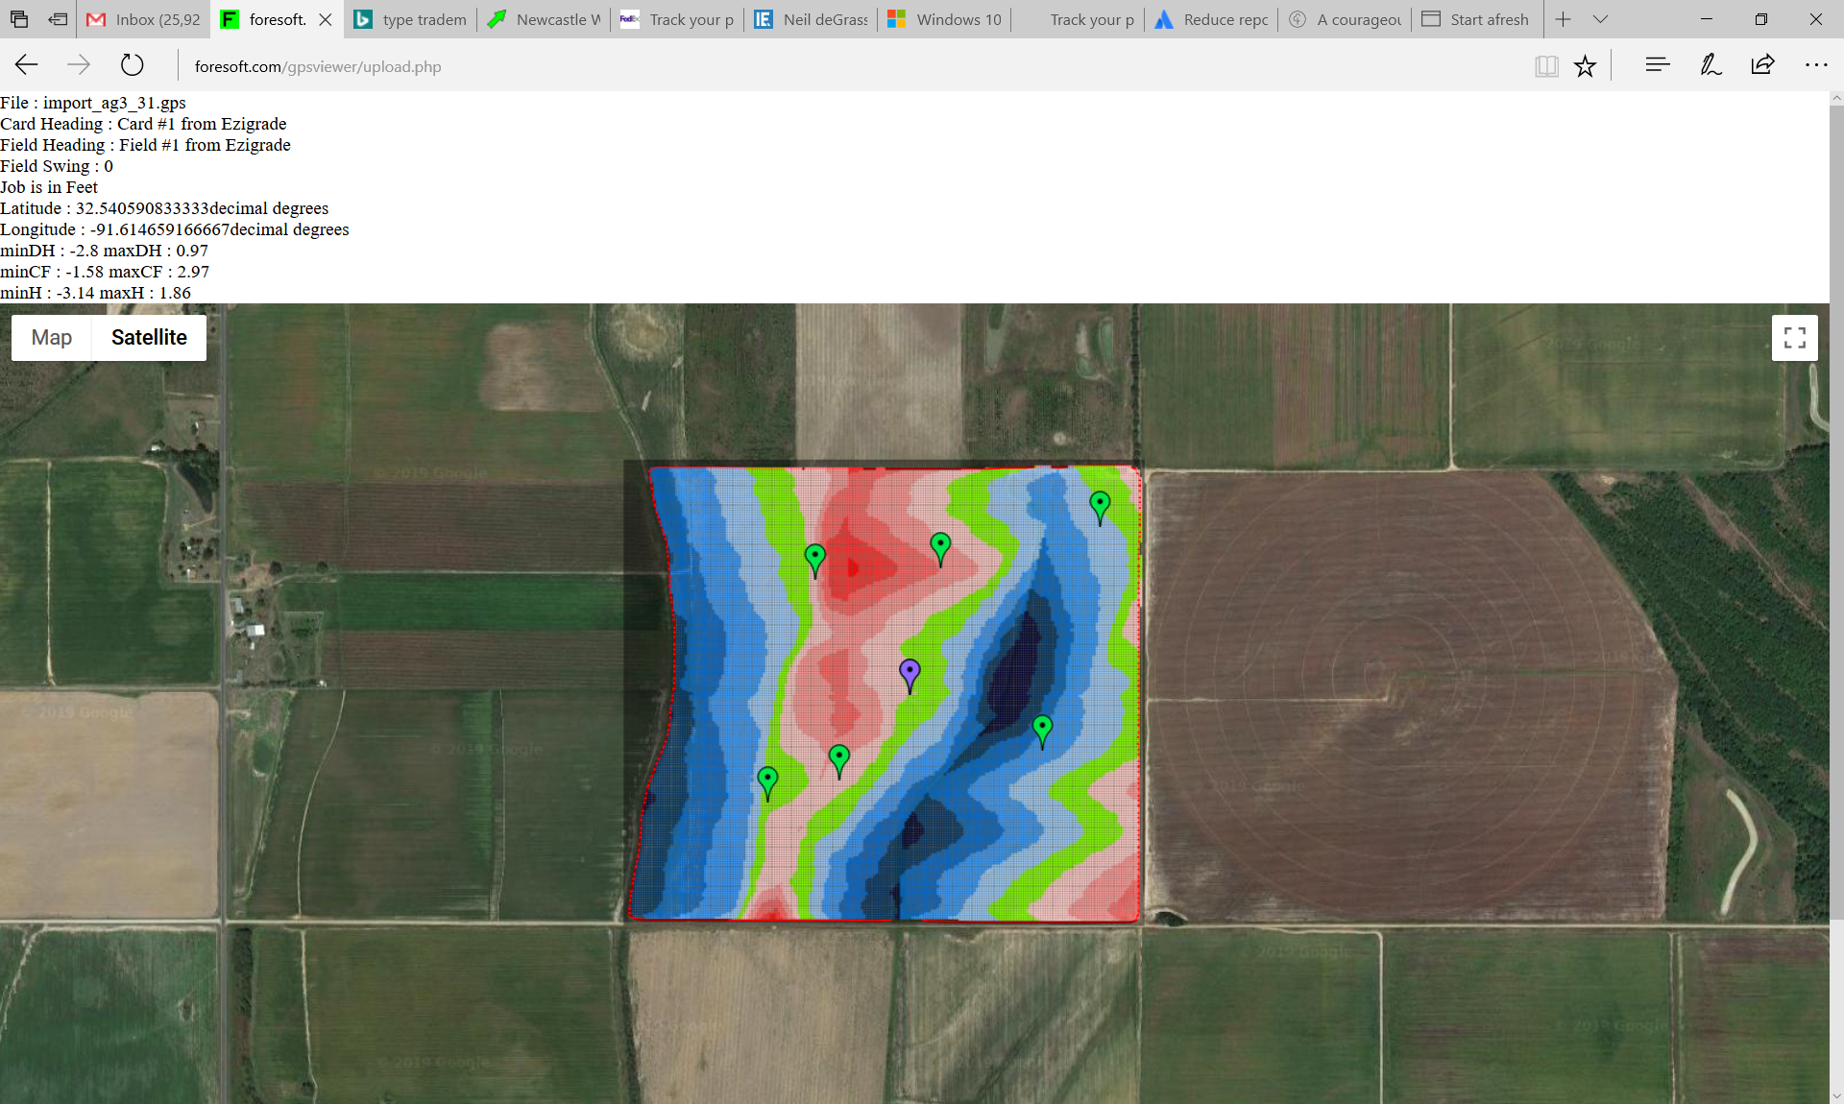Open a new browser tab
The height and width of the screenshot is (1104, 1844).
point(1563,19)
